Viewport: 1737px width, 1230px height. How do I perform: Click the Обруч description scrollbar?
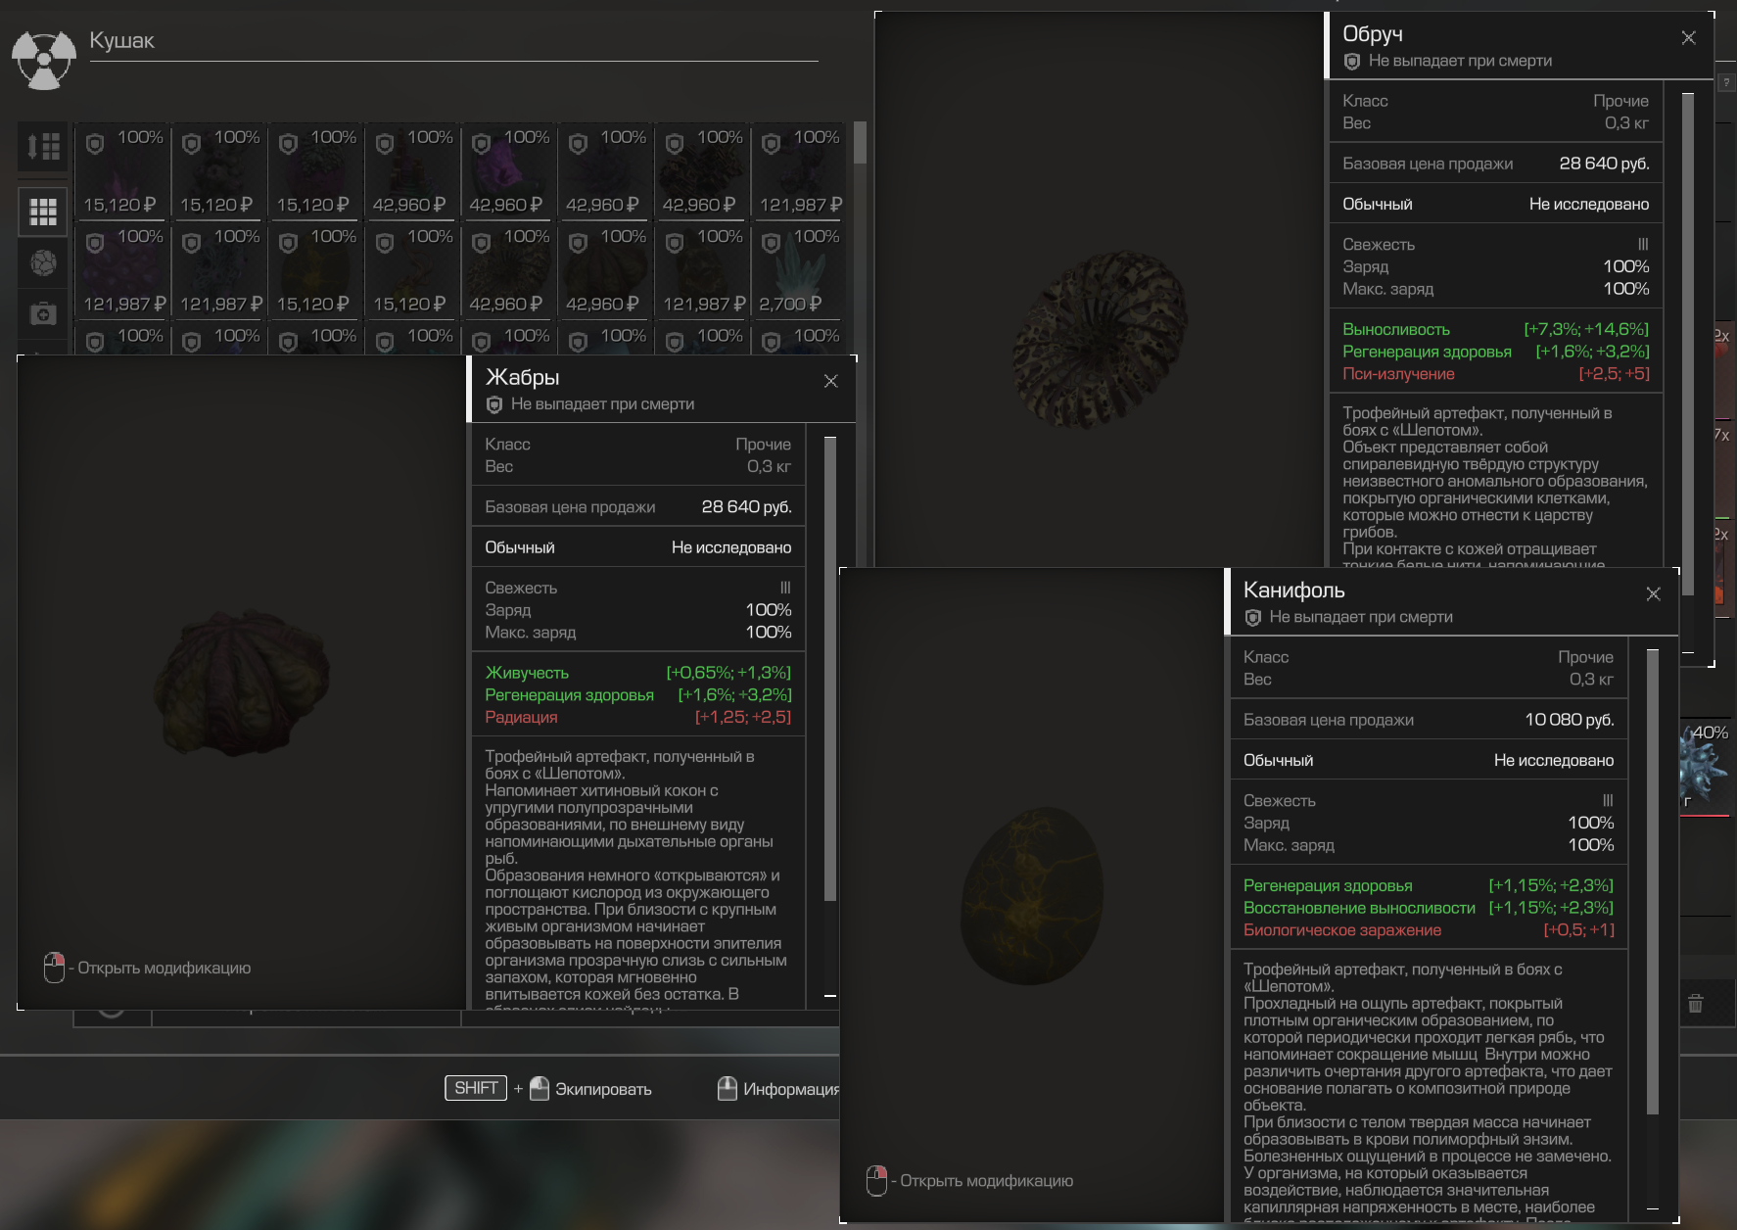tap(1687, 343)
